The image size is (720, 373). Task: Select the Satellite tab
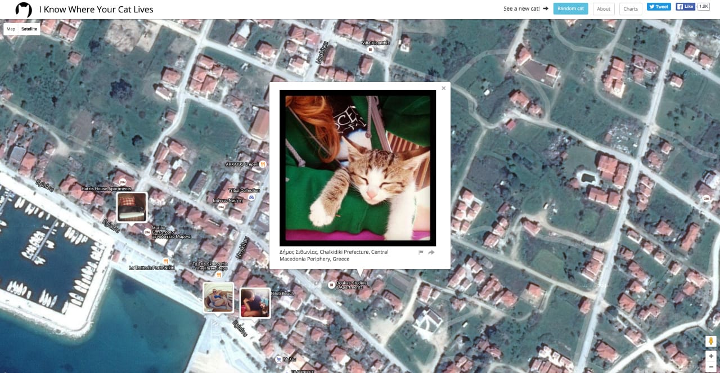click(x=29, y=29)
